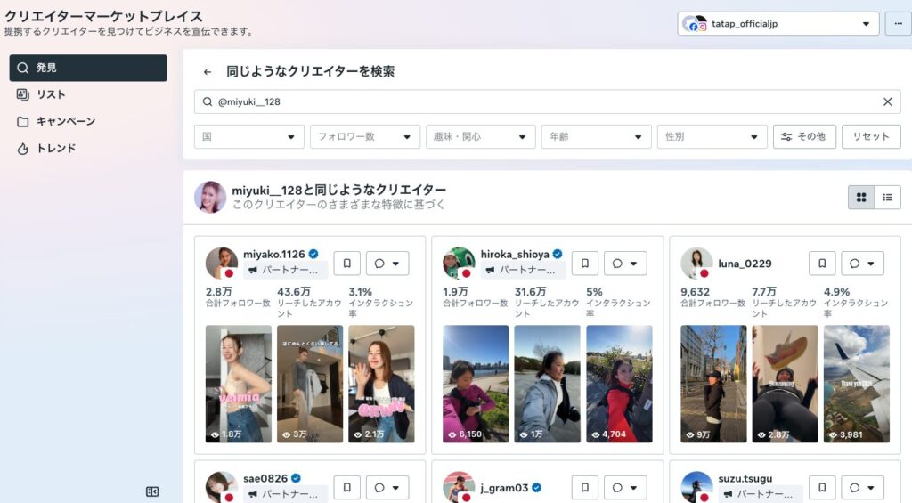Open その他 additional filters

click(x=804, y=136)
